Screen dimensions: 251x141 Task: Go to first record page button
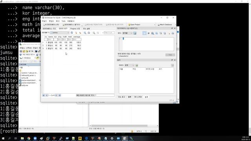click(x=44, y=96)
